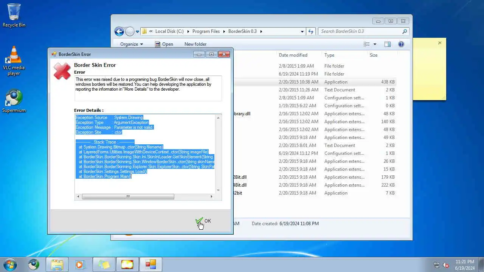Select the file dated 2/20/2015 10:38 AM
This screenshot has height=272, width=484.
pos(315,82)
